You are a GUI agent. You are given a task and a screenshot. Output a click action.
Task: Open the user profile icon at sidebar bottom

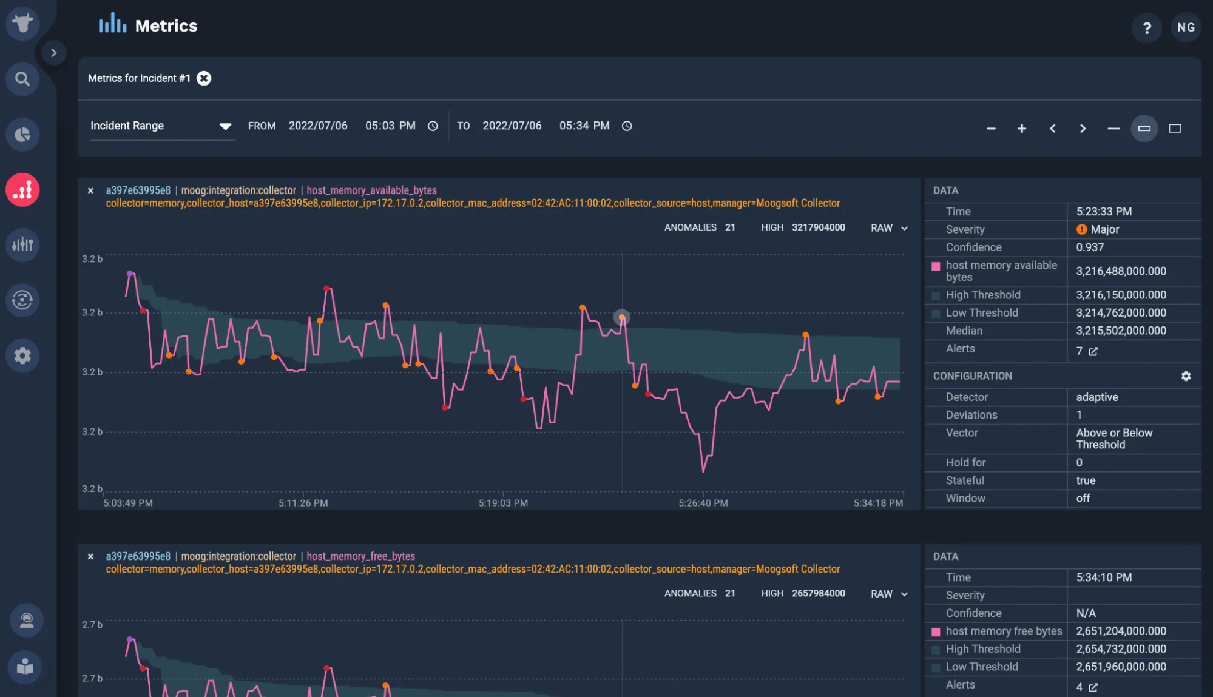(26, 620)
